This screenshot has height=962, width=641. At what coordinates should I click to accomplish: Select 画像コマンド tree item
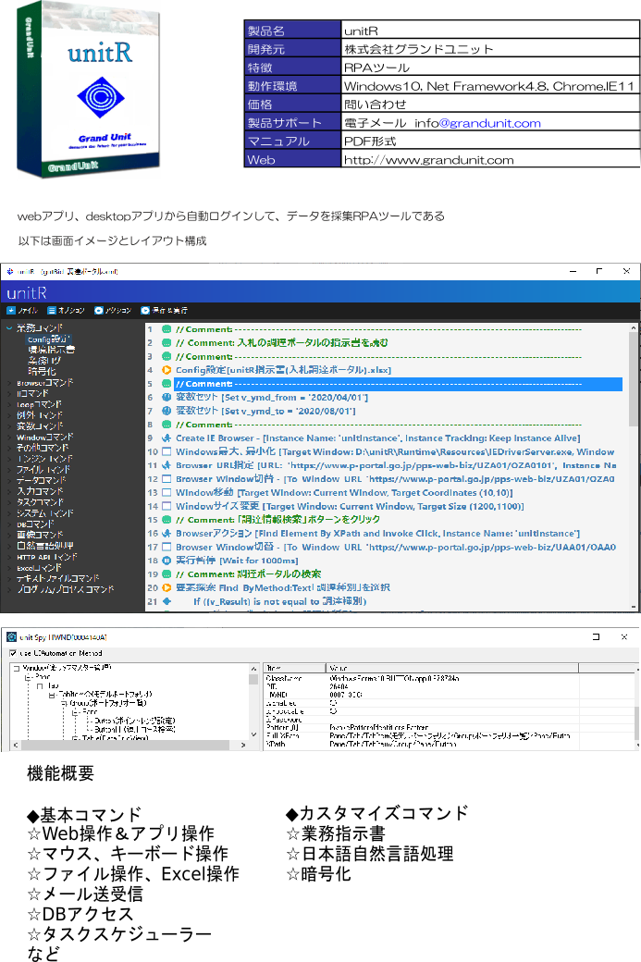pyautogui.click(x=40, y=535)
